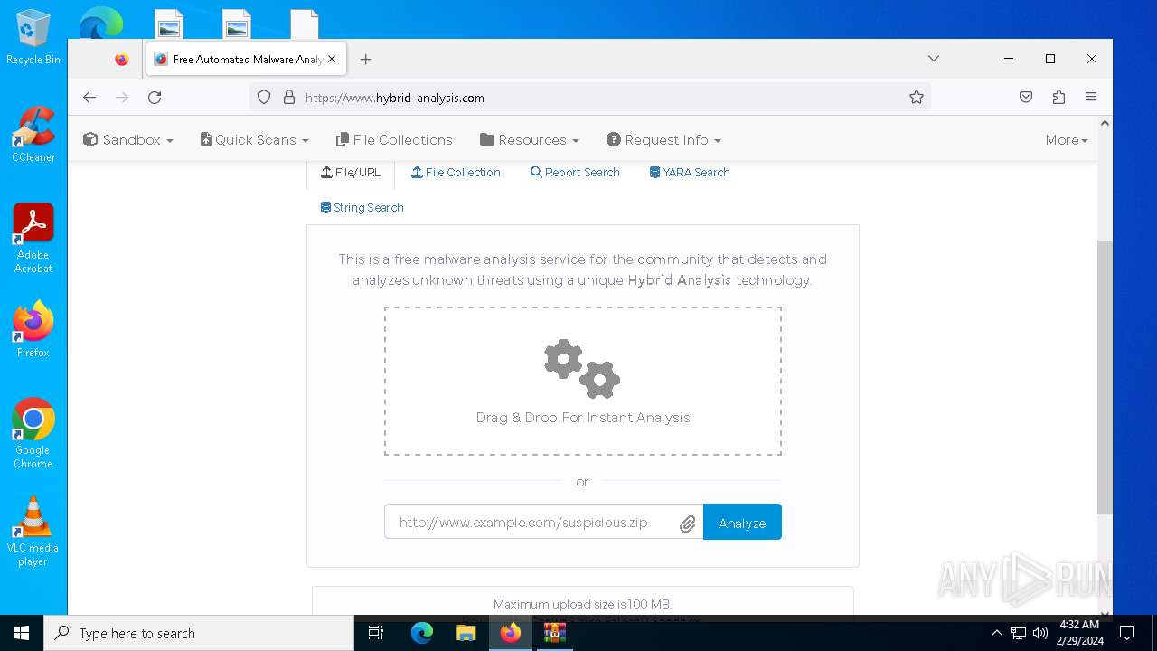Close the Free Automated Malware tab
Image resolution: width=1157 pixels, height=651 pixels.
pos(332,60)
